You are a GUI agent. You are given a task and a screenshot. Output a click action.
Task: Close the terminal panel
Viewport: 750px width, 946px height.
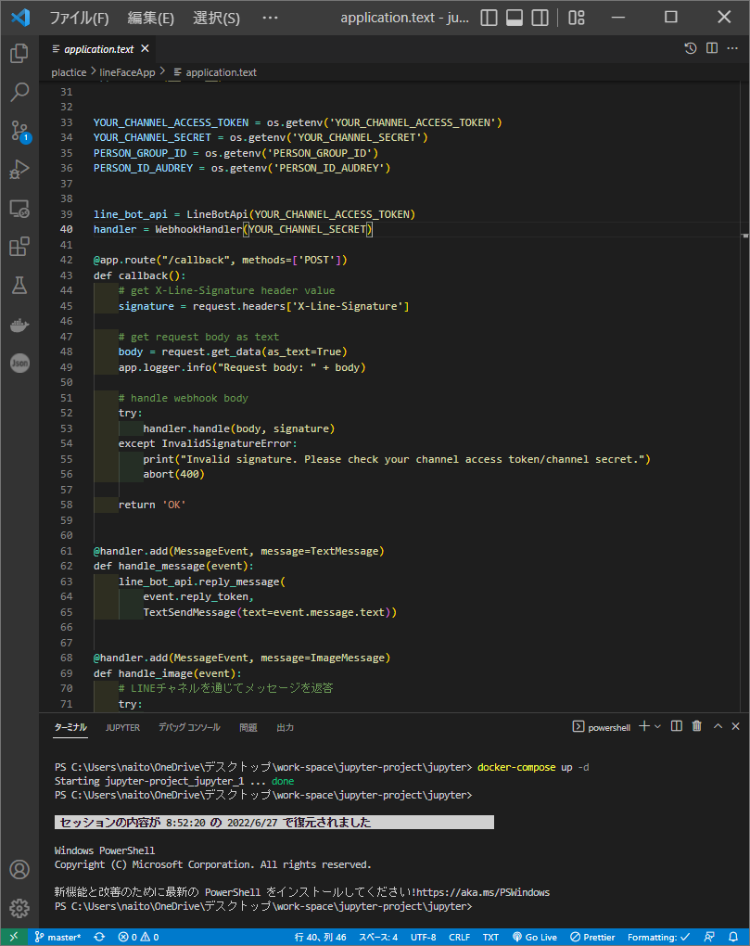click(x=735, y=726)
